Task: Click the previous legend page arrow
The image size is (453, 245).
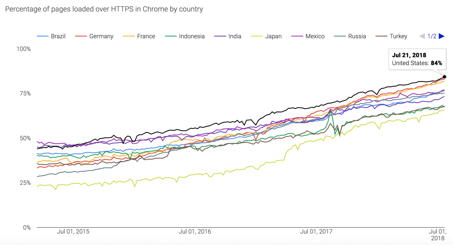Action: (x=422, y=36)
